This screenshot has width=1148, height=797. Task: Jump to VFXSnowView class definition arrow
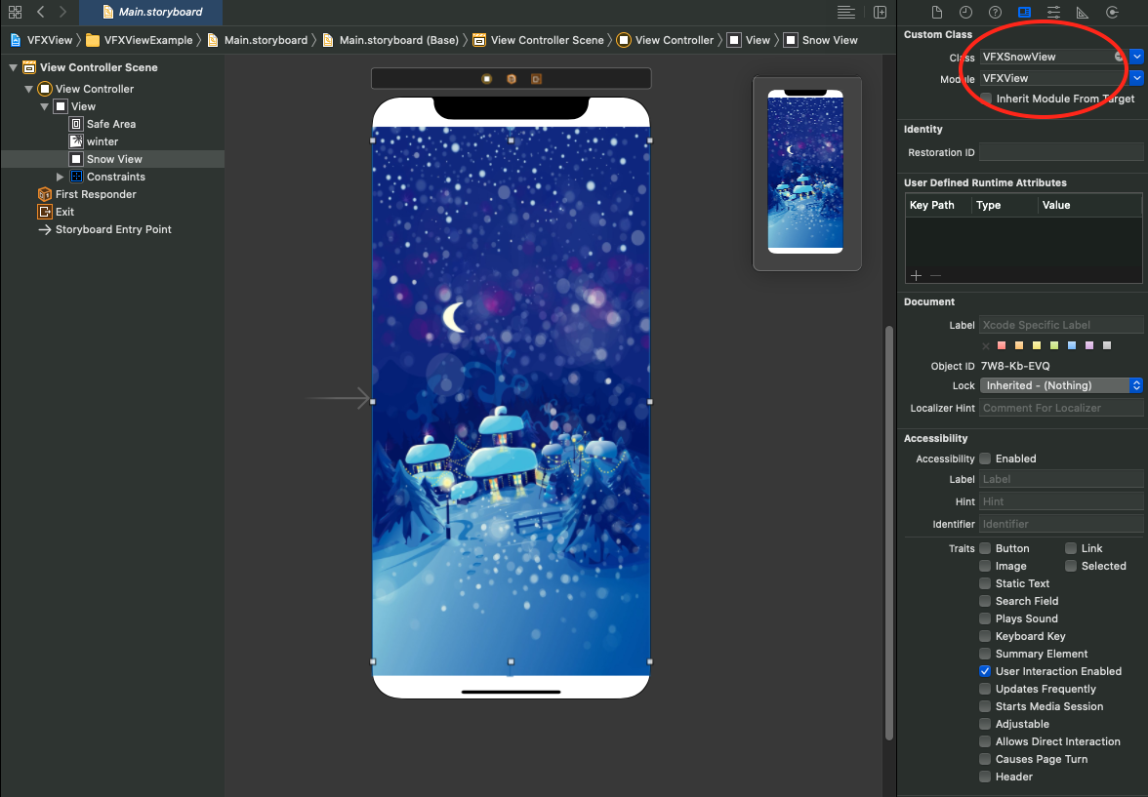pyautogui.click(x=1119, y=57)
